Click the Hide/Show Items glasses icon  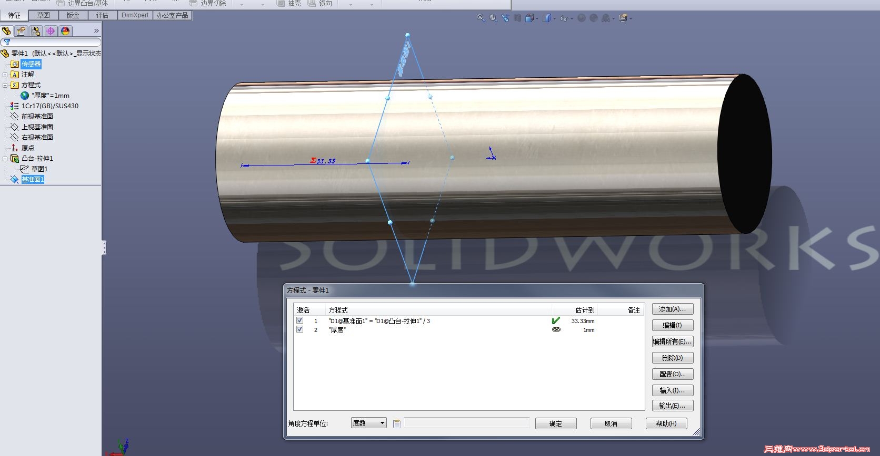(564, 18)
